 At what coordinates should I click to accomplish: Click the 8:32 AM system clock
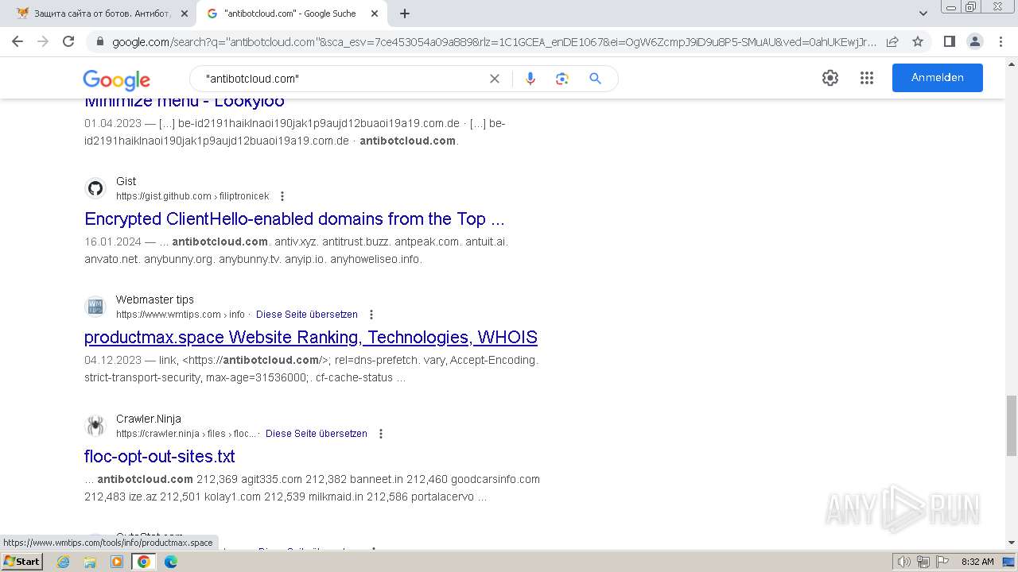977,562
